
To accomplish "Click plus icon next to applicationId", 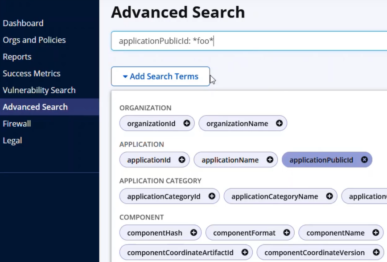I will pos(181,160).
